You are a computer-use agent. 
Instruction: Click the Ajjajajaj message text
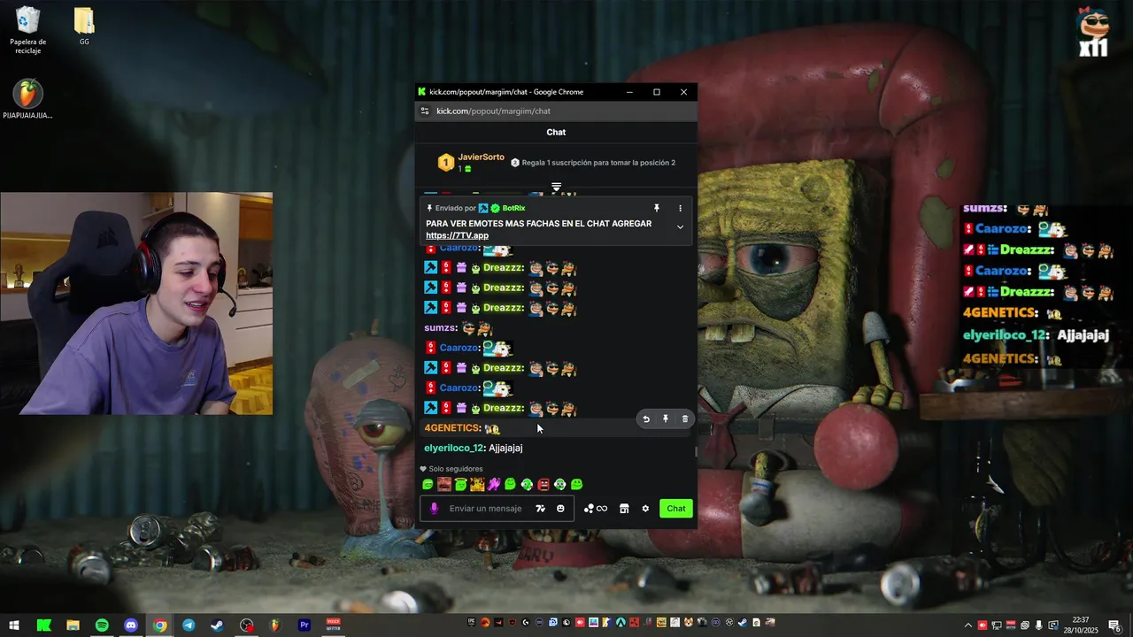[x=505, y=449]
